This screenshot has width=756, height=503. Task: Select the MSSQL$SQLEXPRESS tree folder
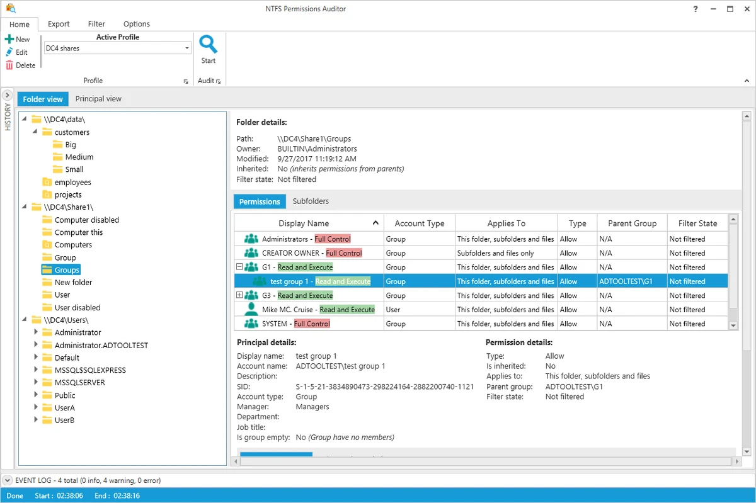coord(90,370)
